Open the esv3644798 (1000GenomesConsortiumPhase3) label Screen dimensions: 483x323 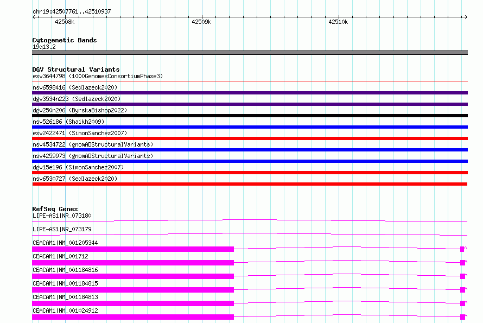[x=98, y=76]
